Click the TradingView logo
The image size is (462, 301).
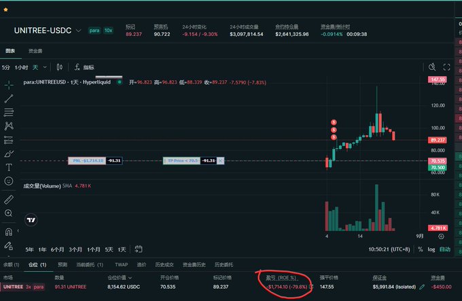[31, 219]
